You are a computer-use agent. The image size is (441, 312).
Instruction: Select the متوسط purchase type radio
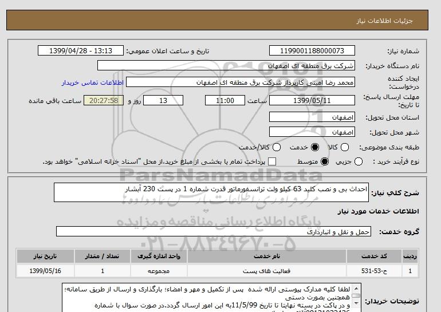(325, 161)
